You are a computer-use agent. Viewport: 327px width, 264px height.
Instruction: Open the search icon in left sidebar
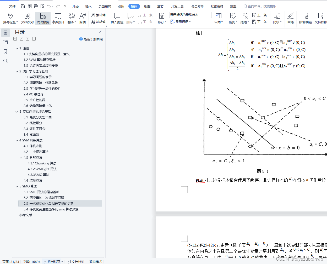[x=6, y=61]
